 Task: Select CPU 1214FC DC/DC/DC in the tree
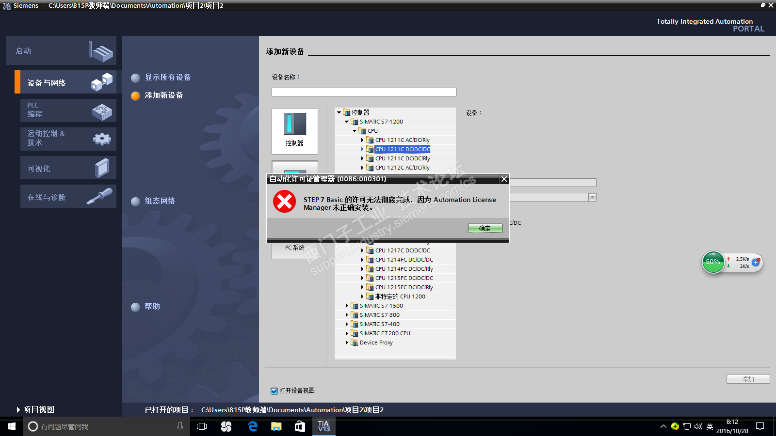click(404, 260)
